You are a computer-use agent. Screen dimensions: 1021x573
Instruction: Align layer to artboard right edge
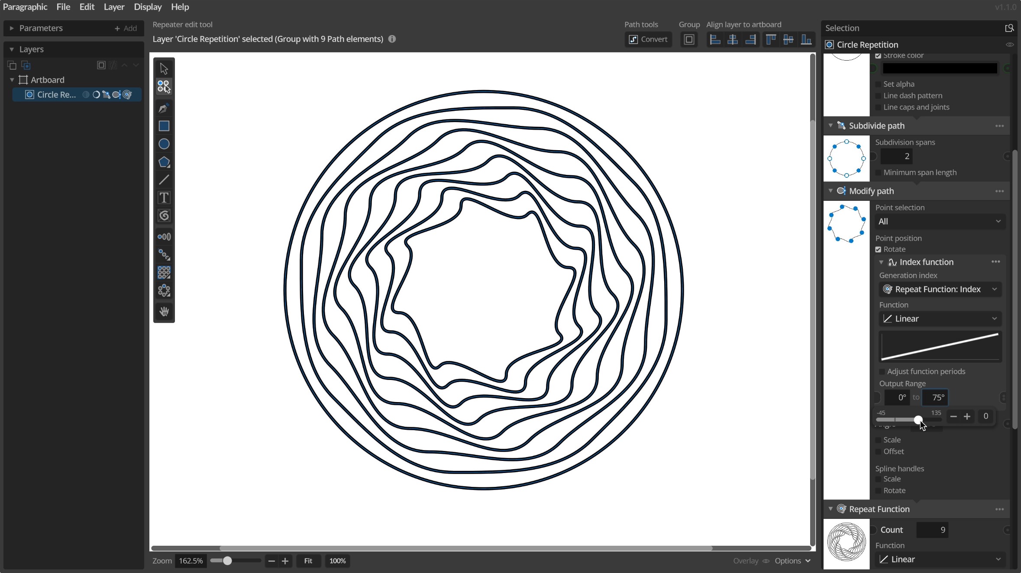tap(750, 40)
